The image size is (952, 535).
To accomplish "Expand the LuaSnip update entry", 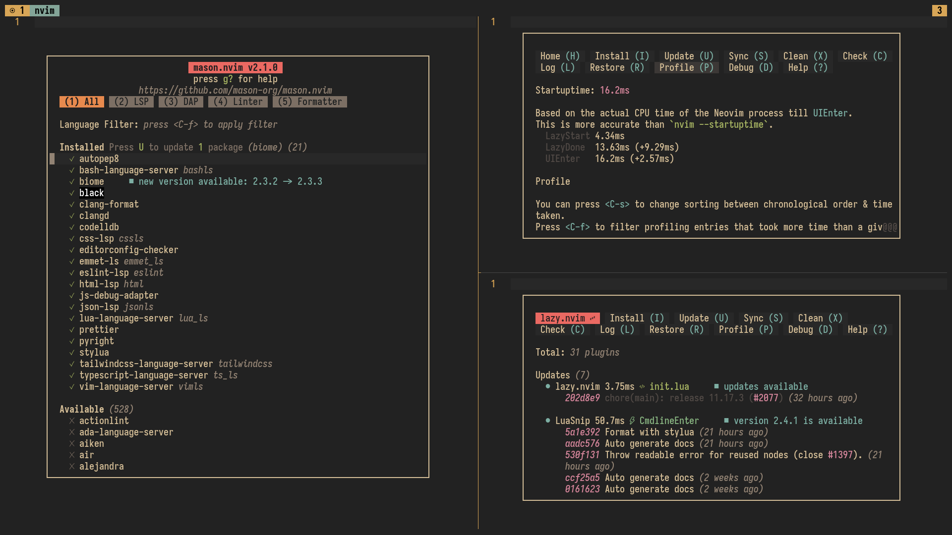I will (x=572, y=421).
